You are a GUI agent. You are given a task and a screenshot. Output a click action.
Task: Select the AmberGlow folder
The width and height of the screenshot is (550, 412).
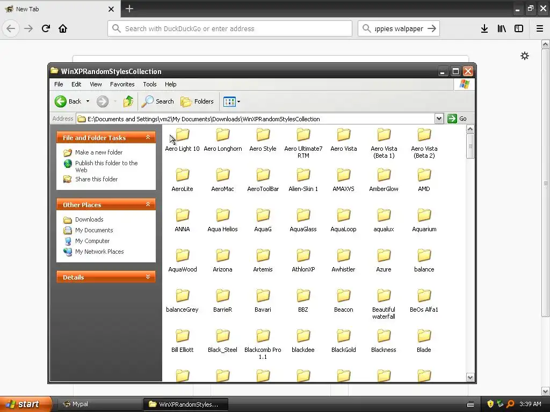click(383, 180)
